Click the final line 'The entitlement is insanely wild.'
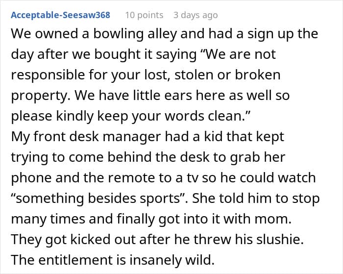 pyautogui.click(x=113, y=260)
